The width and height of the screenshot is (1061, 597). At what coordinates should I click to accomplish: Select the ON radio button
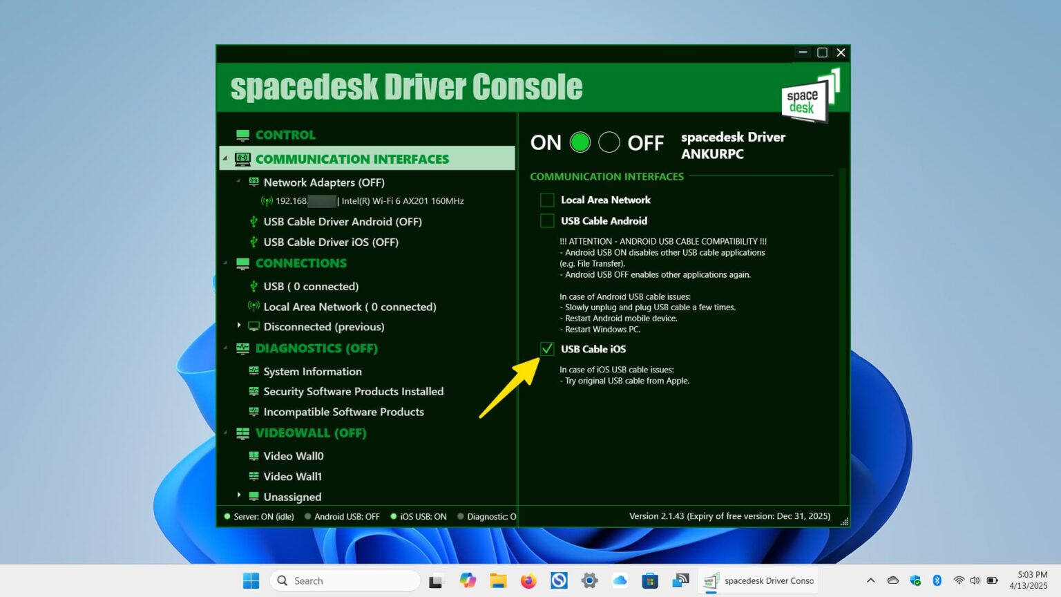[x=580, y=142]
